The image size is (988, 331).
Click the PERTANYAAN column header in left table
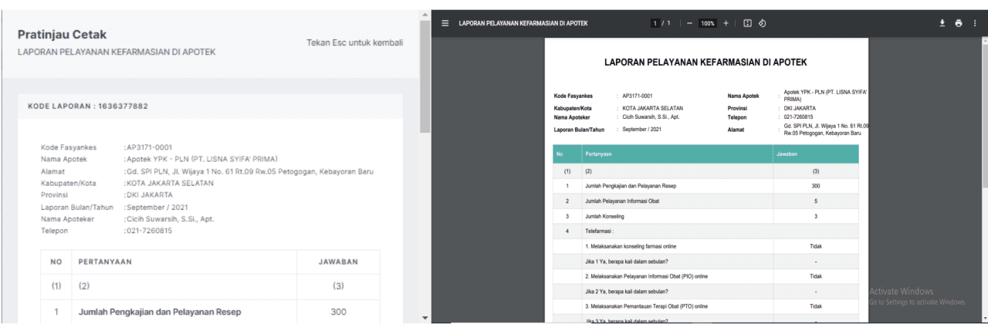[105, 262]
